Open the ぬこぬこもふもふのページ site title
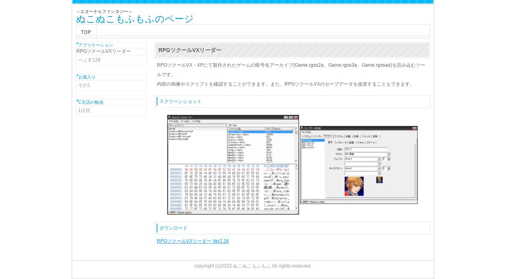This screenshot has width=506, height=279. point(135,19)
